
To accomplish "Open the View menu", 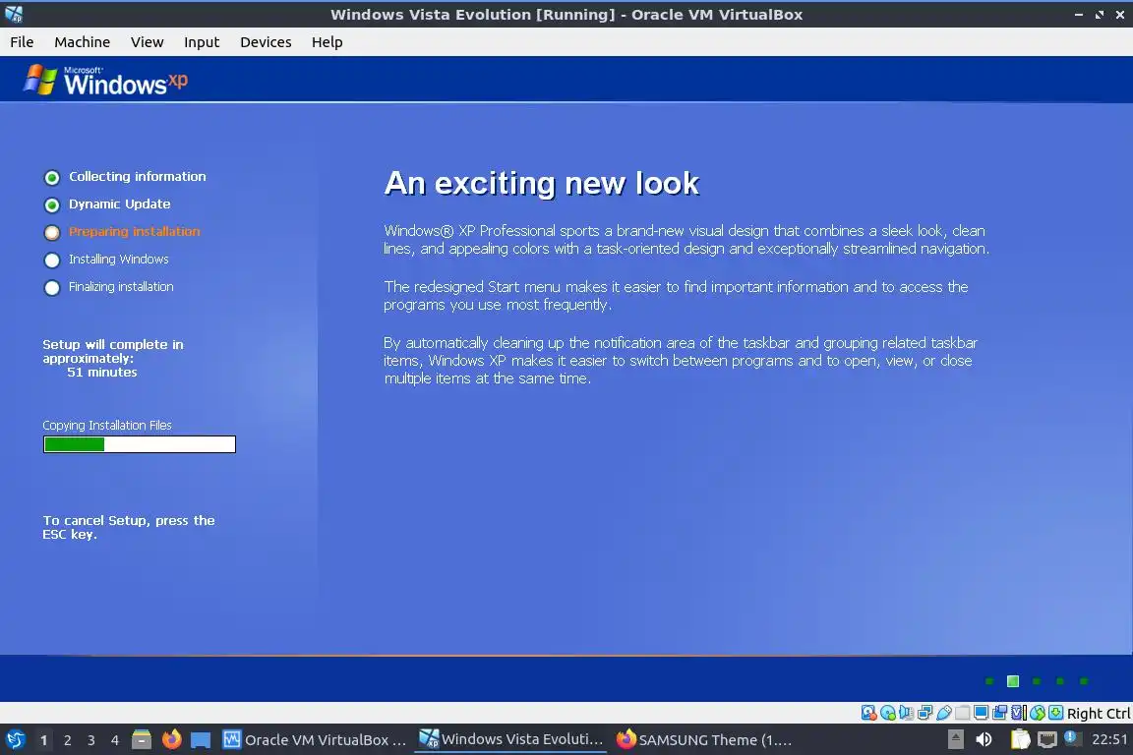I will (147, 42).
